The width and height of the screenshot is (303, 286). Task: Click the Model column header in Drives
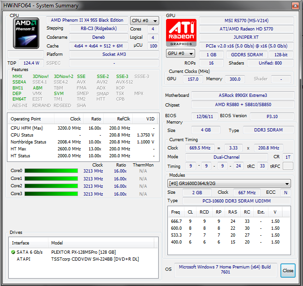coord(101,243)
